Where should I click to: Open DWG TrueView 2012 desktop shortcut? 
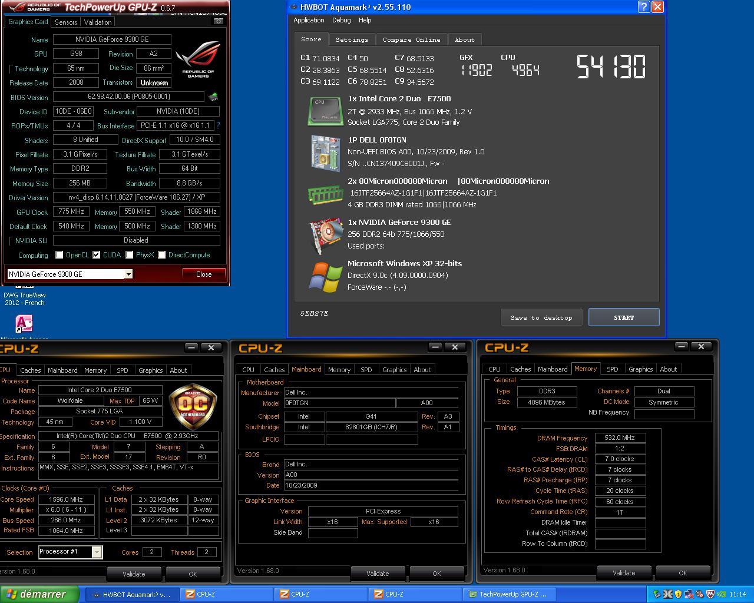[x=24, y=299]
